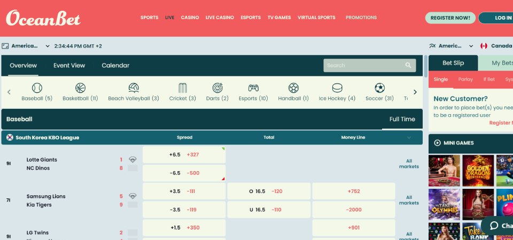The image size is (513, 240).
Task: Select the Single bet type
Action: point(441,79)
